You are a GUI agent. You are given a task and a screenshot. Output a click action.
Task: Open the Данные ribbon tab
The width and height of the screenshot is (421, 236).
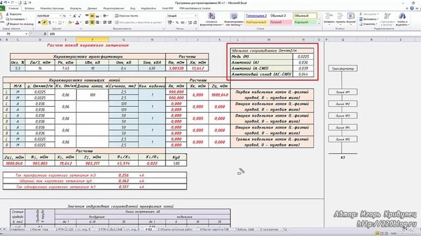(x=93, y=9)
